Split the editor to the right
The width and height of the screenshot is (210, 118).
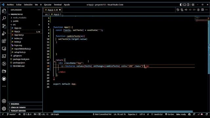(202, 10)
